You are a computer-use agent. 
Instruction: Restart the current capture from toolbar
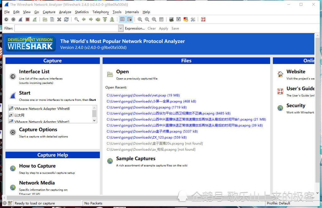click(x=35, y=19)
